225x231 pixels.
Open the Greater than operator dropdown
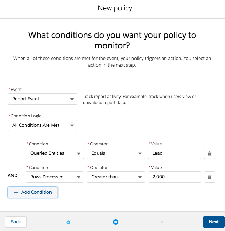point(116,177)
